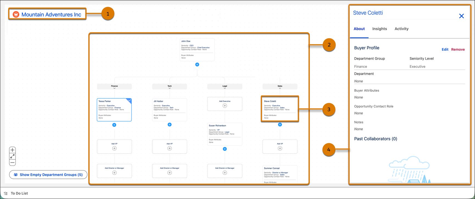Click plus in Legal Add Executive box
The height and width of the screenshot is (199, 475).
225,106
